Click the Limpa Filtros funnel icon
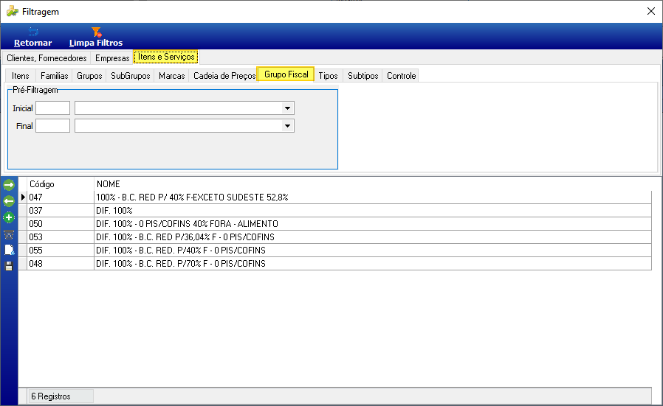 point(96,32)
